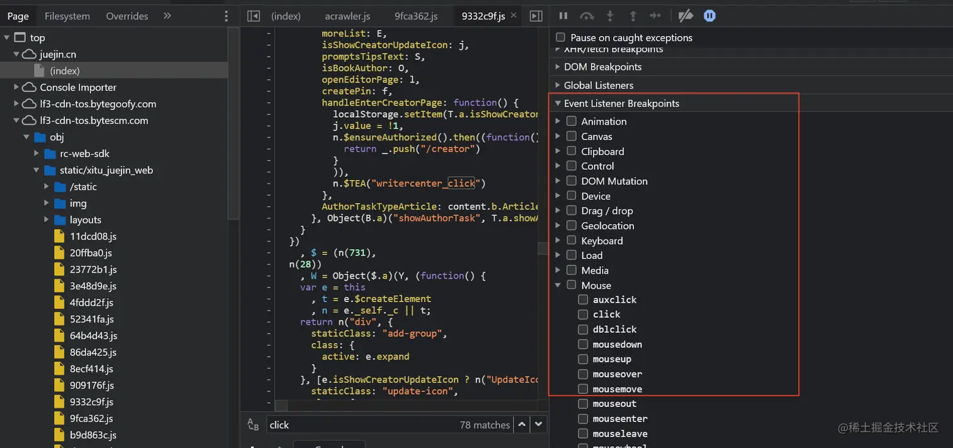This screenshot has width=953, height=448.
Task: Collapse the Mouse category arrow
Action: click(558, 285)
